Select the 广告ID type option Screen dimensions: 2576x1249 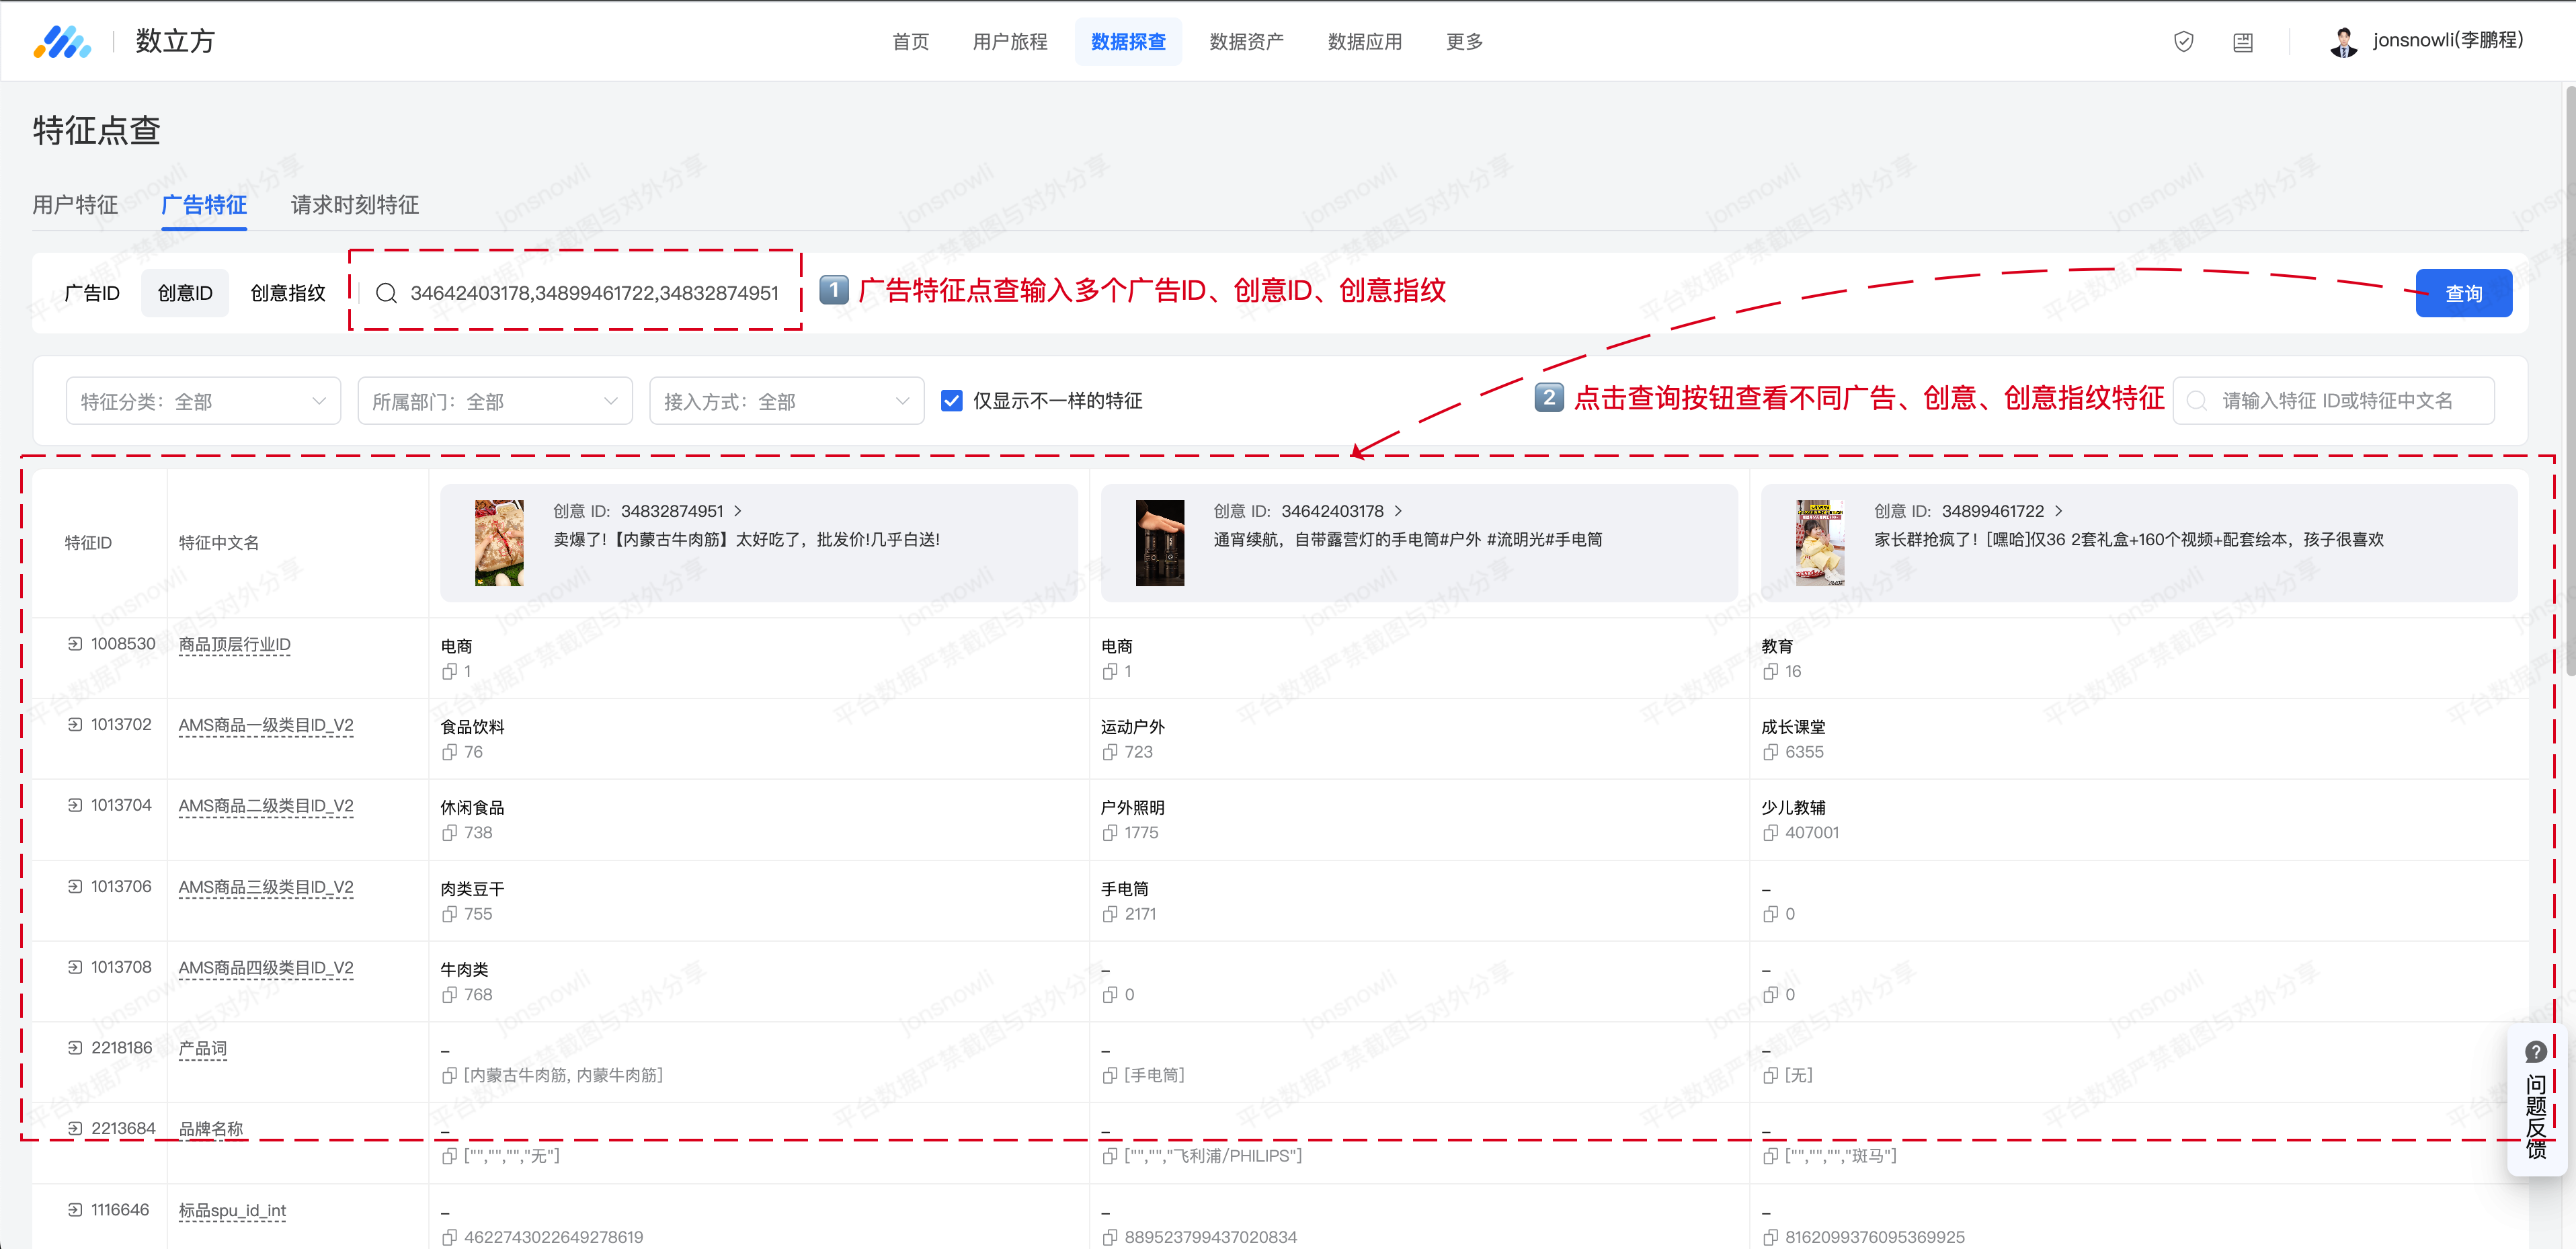(92, 293)
